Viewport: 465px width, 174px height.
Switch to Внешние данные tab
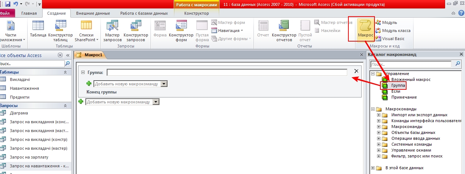(93, 13)
